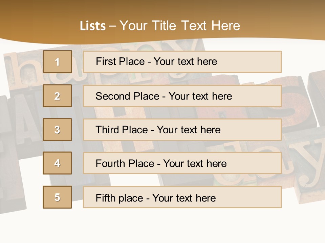Click the words Your text here in Fifth bar
This screenshot has height=243, width=325.
pos(184,198)
